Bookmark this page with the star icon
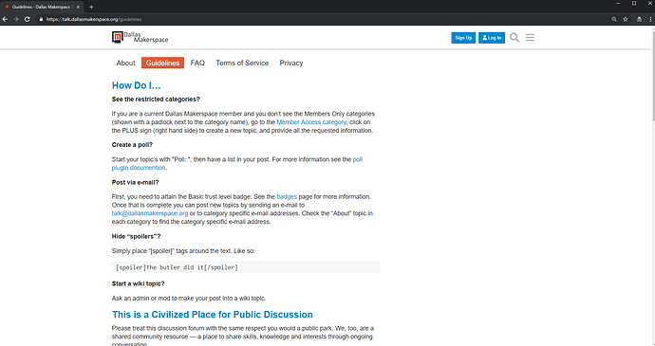 click(626, 19)
